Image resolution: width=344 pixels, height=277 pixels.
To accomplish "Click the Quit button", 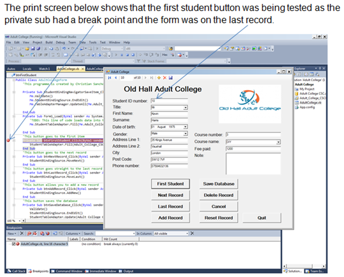I will pos(262,218).
